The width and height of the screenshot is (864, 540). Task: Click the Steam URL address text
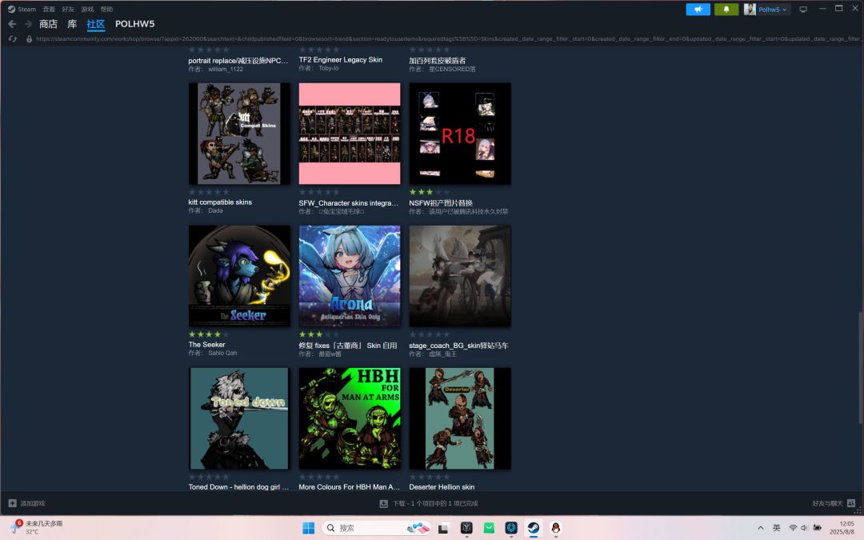(449, 39)
